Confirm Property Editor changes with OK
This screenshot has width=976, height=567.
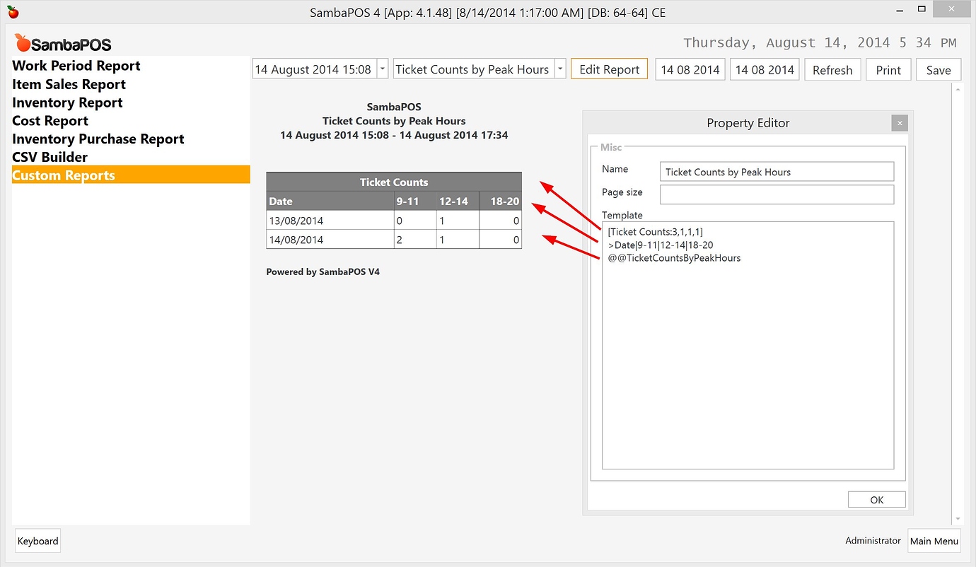(x=876, y=499)
